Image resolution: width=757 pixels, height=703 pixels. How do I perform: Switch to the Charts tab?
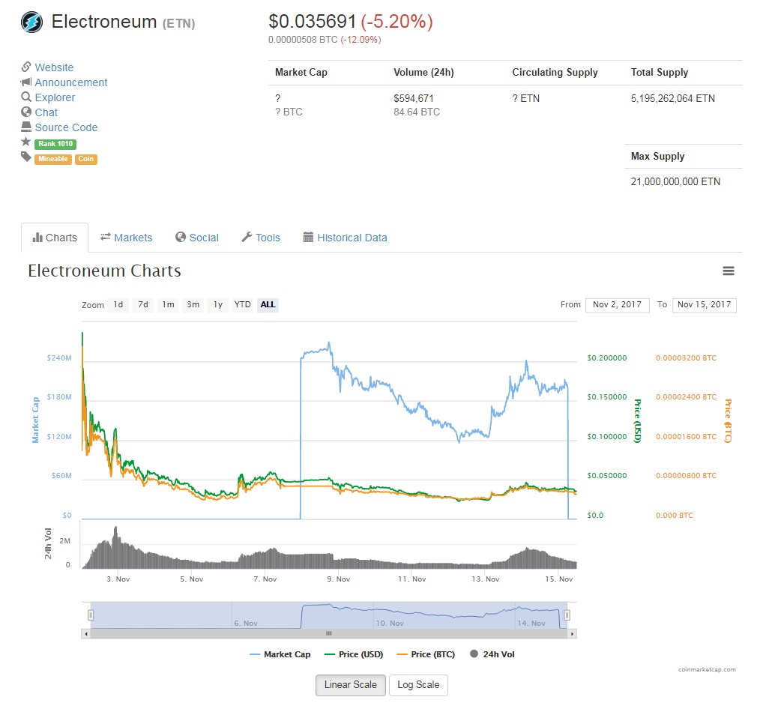point(55,238)
